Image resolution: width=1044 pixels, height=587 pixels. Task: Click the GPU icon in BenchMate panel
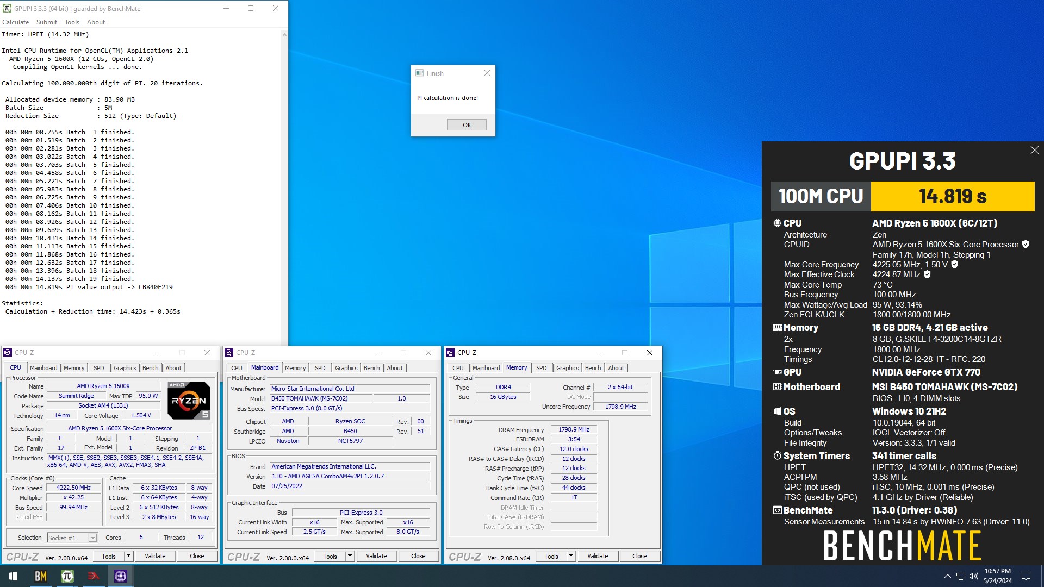click(778, 372)
